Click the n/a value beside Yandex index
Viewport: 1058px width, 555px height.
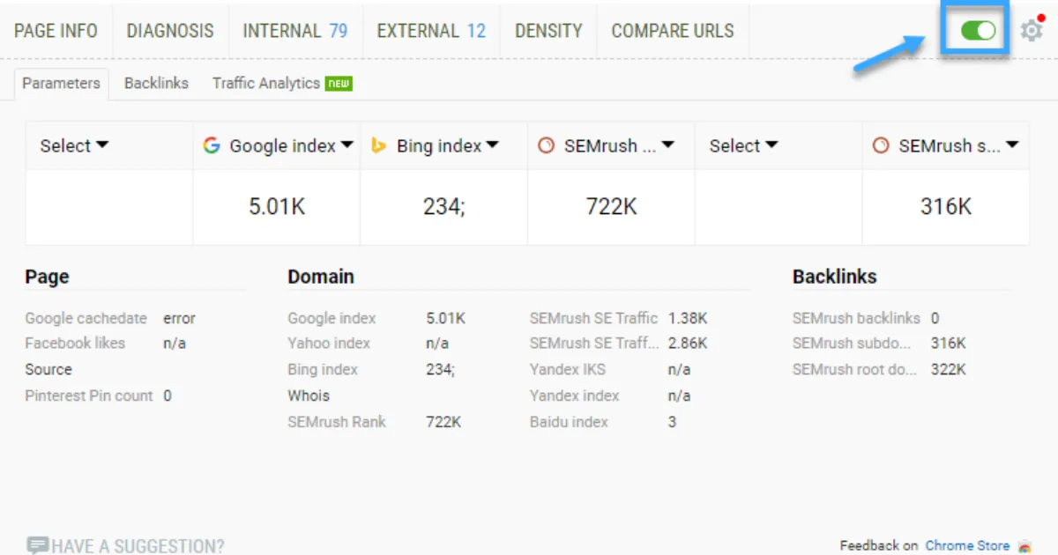point(680,396)
